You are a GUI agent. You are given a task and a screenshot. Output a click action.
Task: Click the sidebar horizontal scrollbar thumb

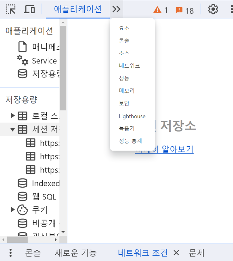(17, 240)
